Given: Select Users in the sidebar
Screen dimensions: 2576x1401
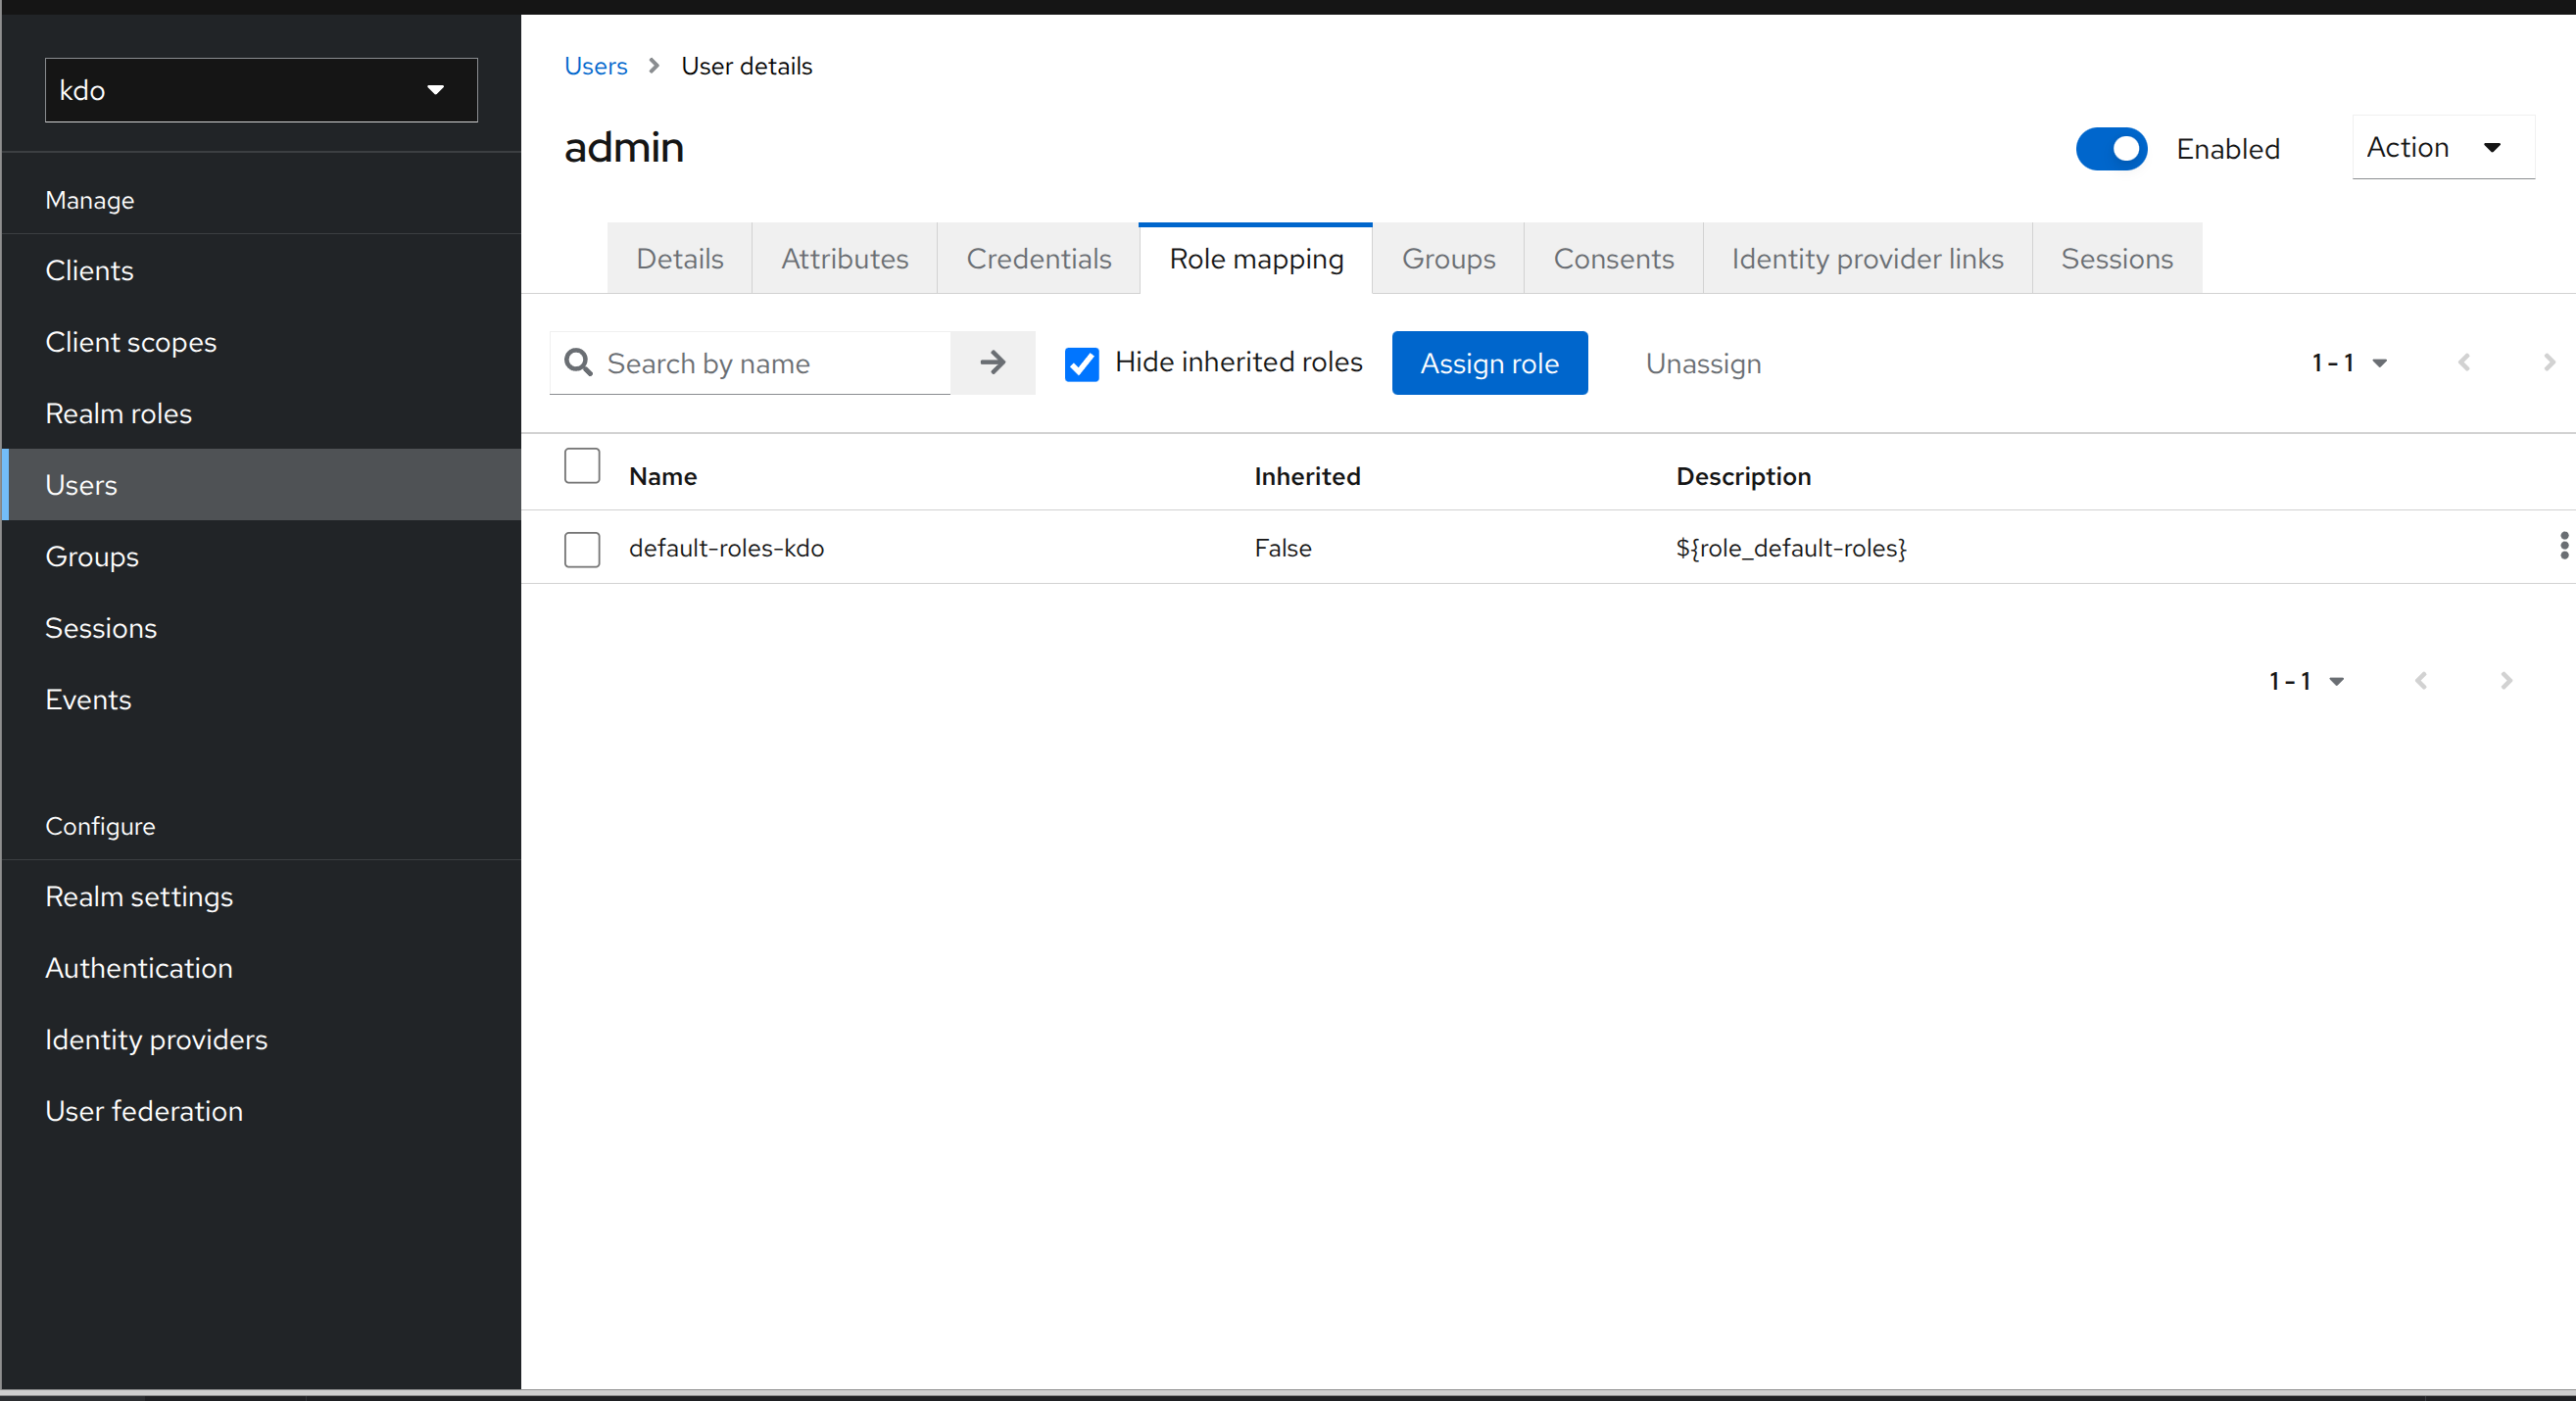Looking at the screenshot, I should point(262,485).
